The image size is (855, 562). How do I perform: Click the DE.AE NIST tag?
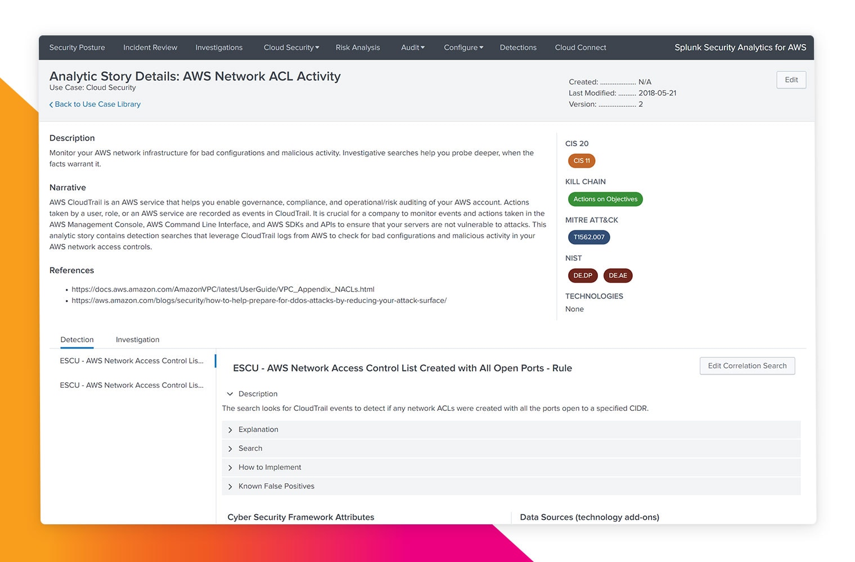click(618, 275)
